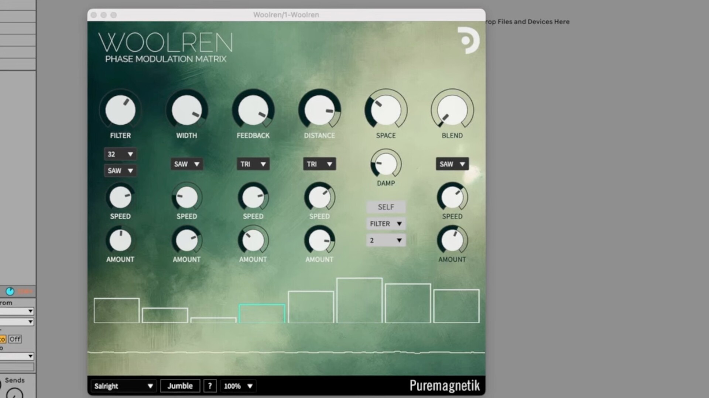The height and width of the screenshot is (398, 709).
Task: Click the Jumble button
Action: 180,386
